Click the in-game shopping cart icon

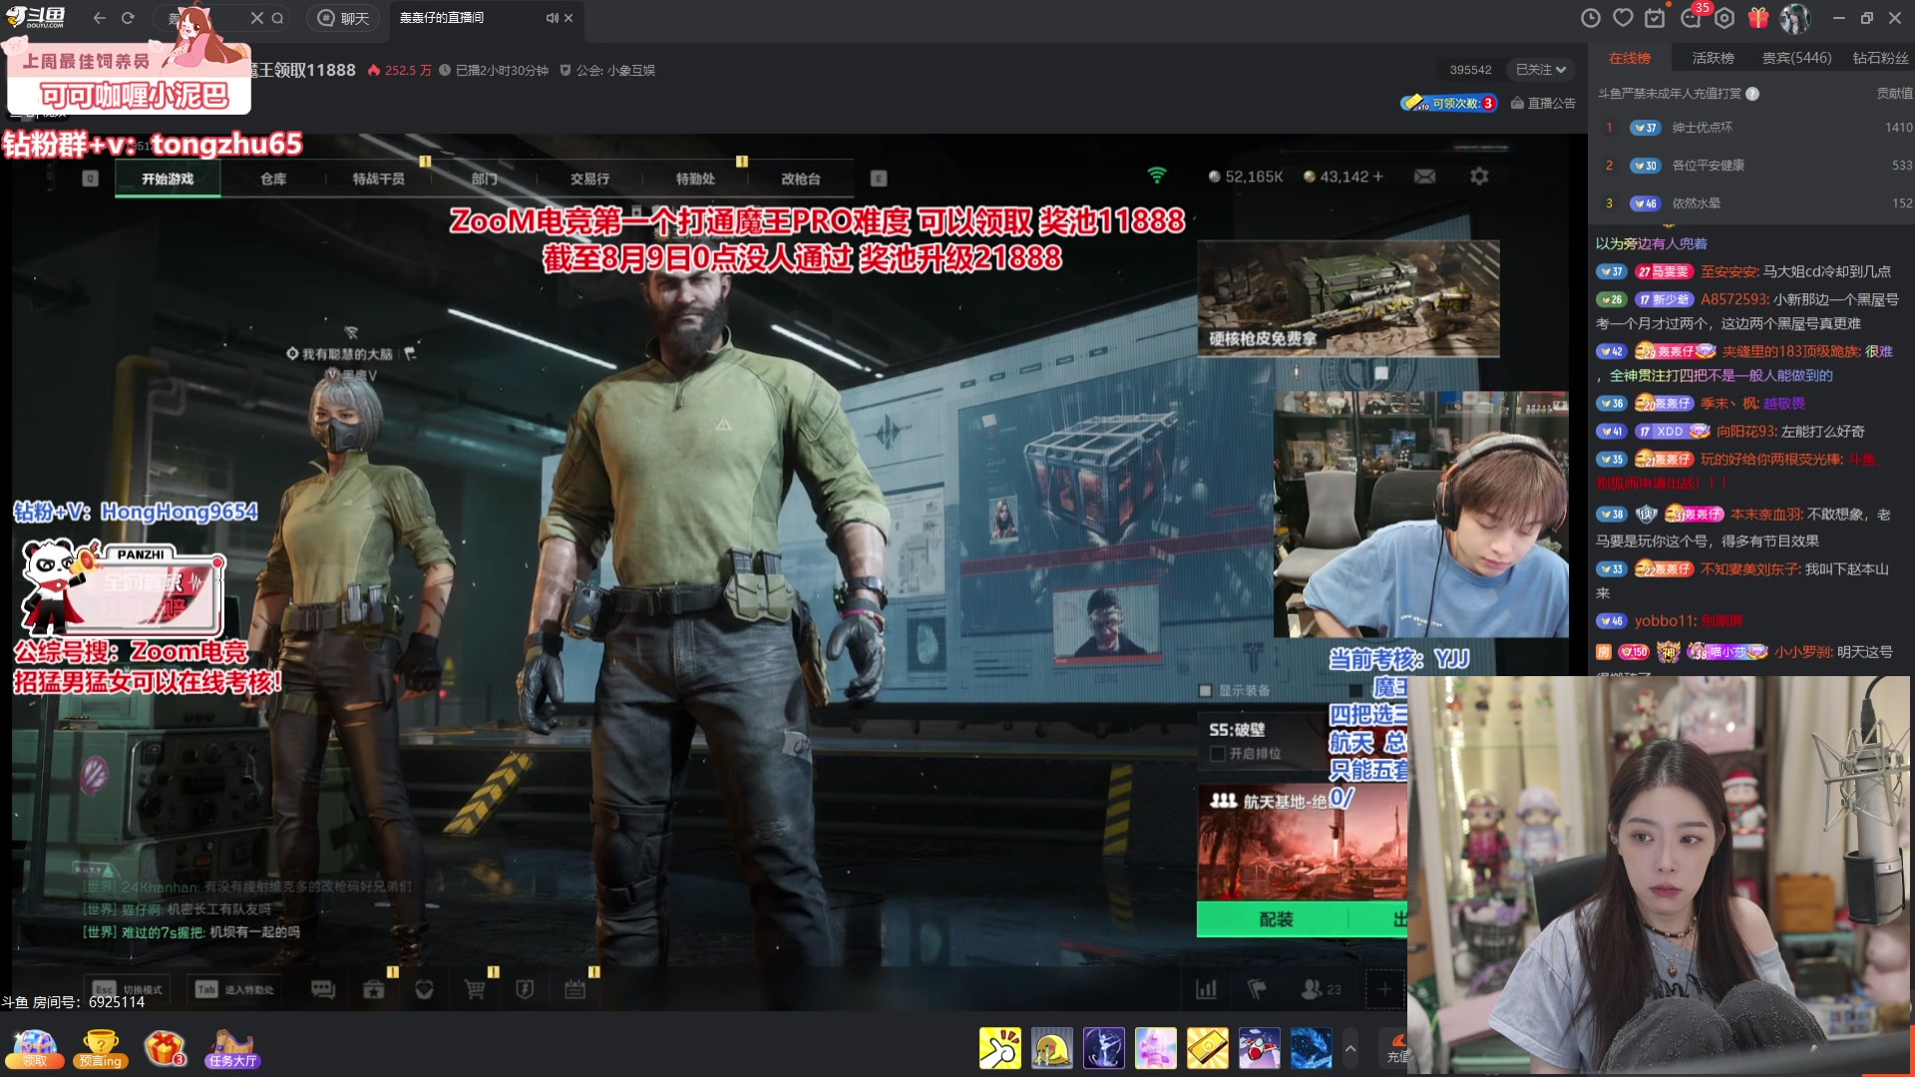(475, 989)
